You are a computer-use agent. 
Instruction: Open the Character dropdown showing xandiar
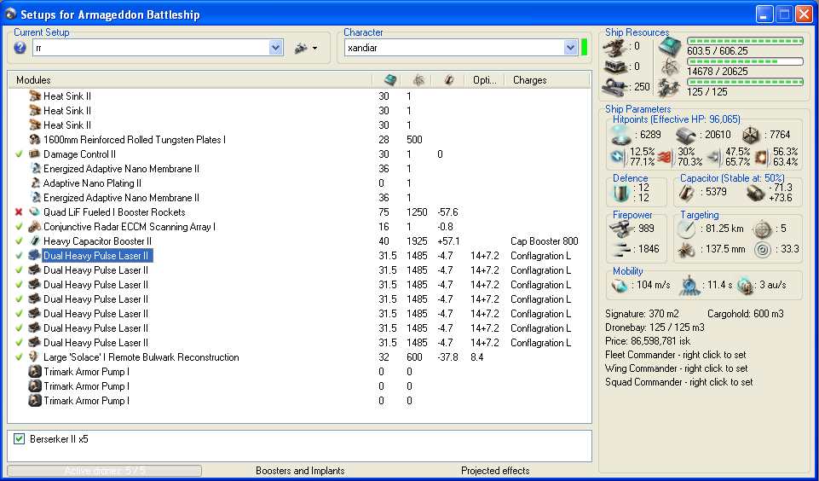pyautogui.click(x=570, y=49)
